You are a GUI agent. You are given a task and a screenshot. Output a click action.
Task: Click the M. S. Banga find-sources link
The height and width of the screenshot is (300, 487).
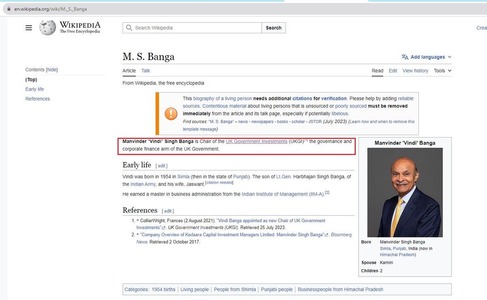[x=221, y=122]
